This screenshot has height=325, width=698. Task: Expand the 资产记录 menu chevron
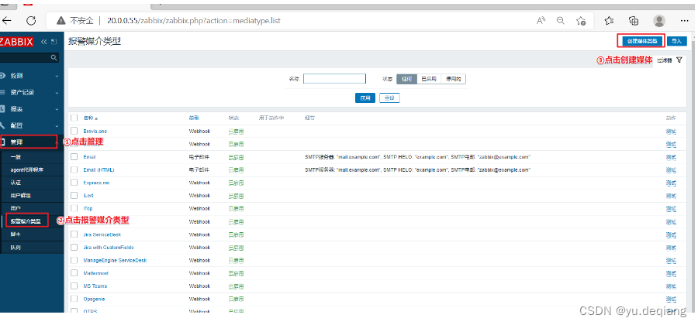click(57, 92)
